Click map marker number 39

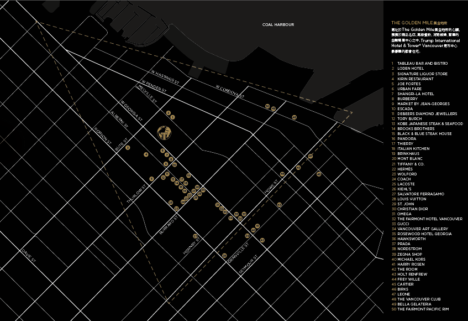pos(247,236)
